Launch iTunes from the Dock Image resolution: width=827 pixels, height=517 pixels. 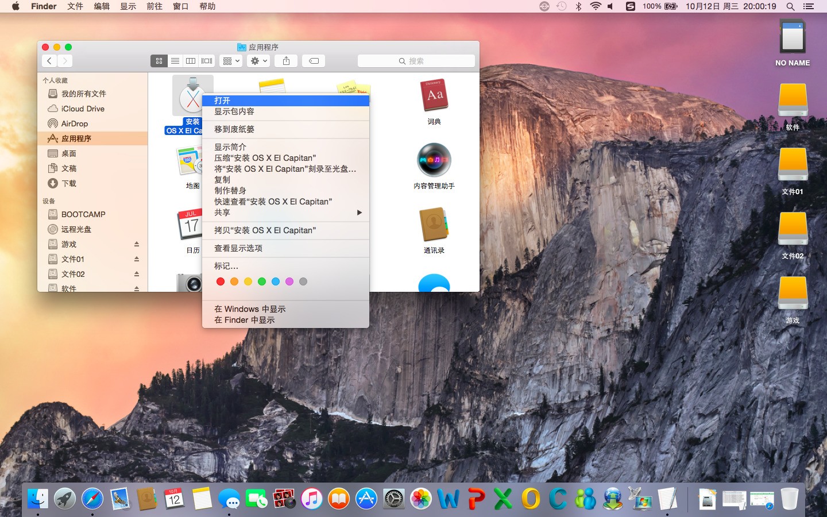(x=311, y=499)
